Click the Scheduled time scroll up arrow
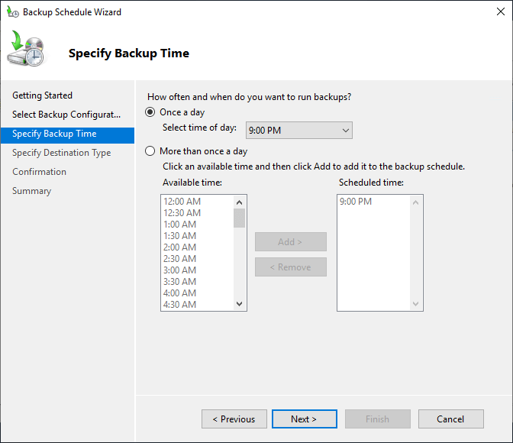Screen dimensions: 513x443 (415, 202)
